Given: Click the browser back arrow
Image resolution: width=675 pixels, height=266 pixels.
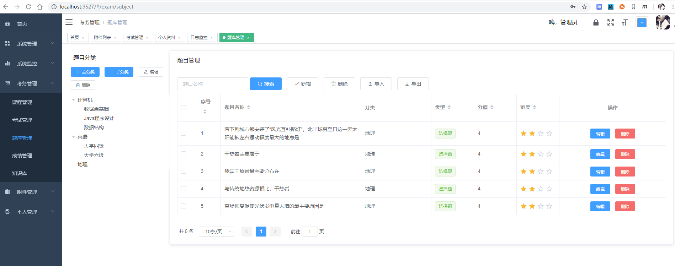Looking at the screenshot, I should (6, 7).
